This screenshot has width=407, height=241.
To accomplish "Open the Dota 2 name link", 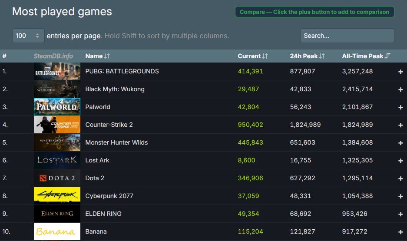I will coord(95,178).
